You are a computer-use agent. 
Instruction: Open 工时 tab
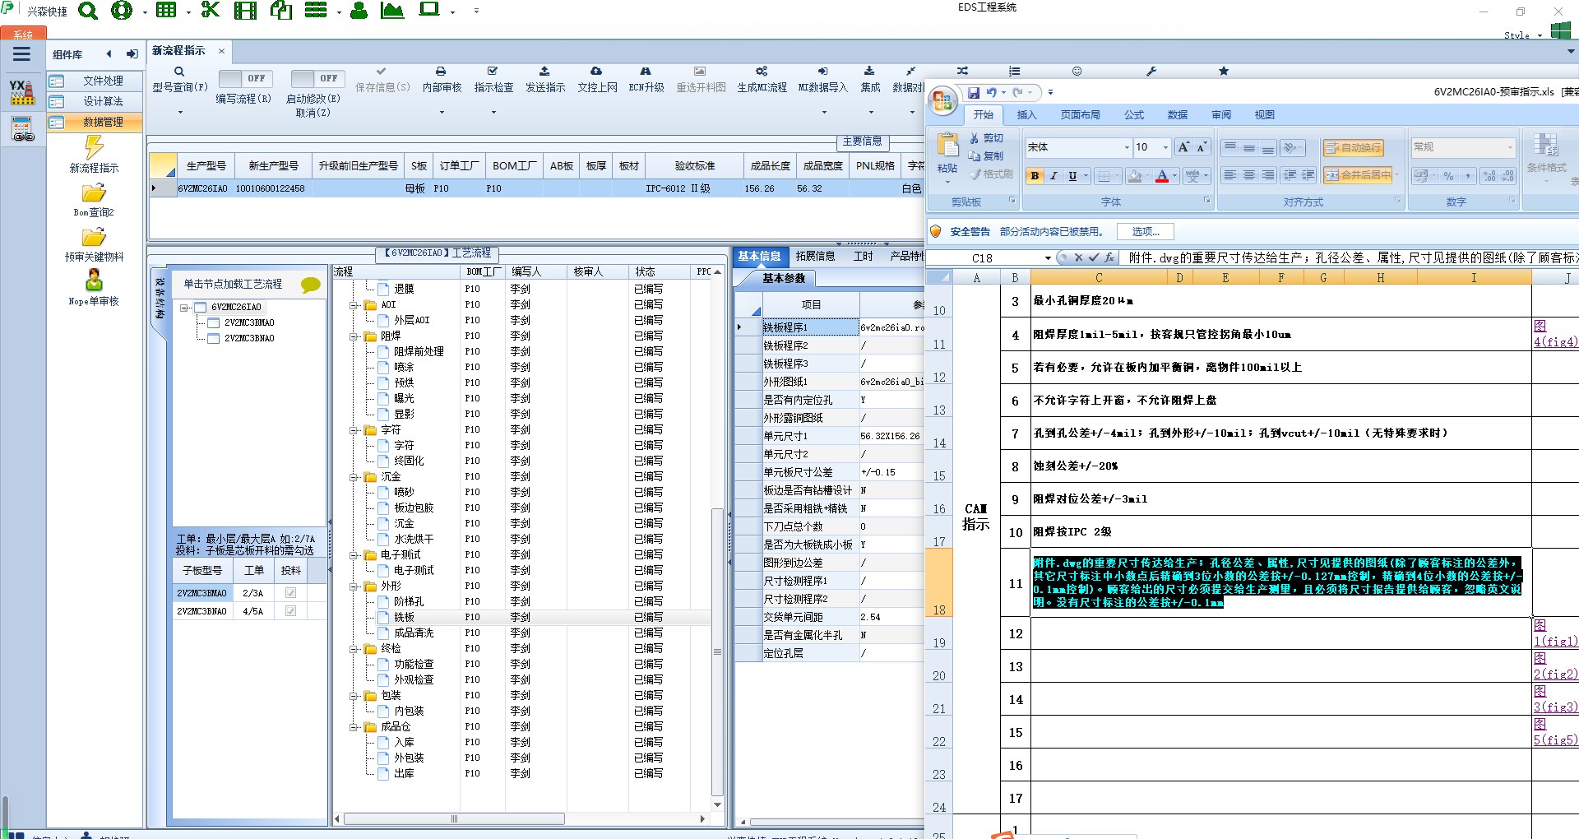[x=863, y=257]
